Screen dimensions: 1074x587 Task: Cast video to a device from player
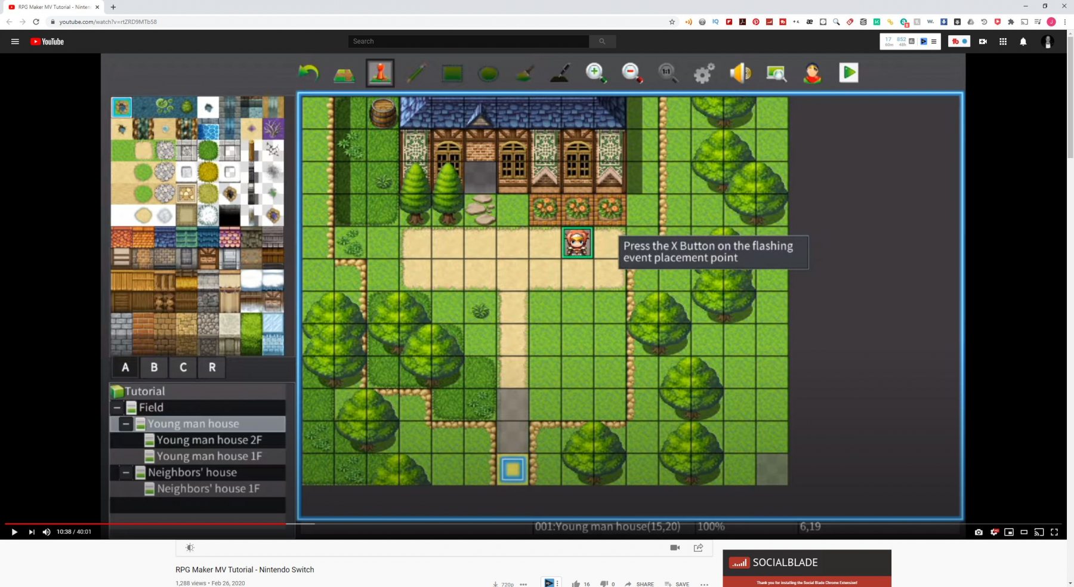click(x=1039, y=532)
